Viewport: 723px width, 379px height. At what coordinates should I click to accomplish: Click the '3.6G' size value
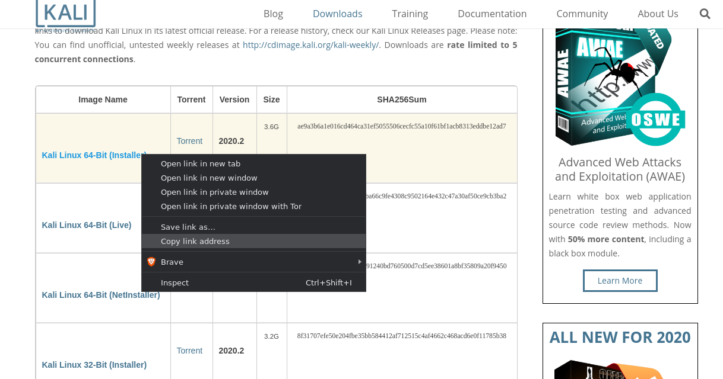point(271,127)
